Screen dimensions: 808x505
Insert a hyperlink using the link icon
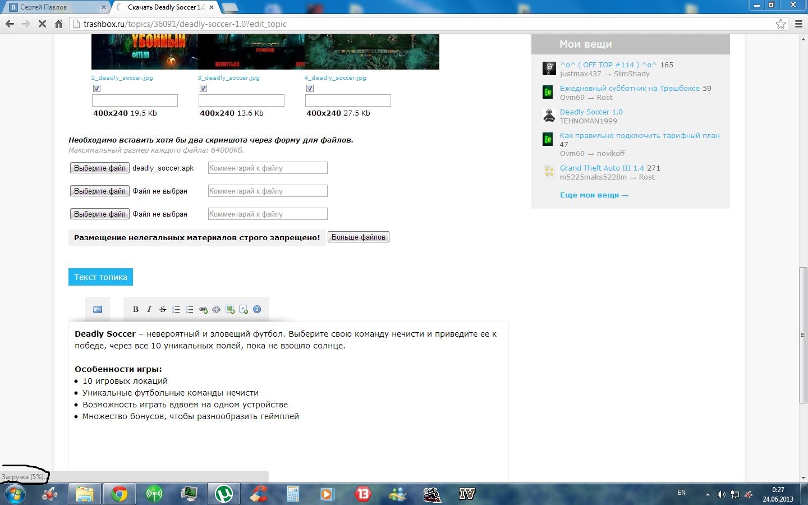pos(203,309)
